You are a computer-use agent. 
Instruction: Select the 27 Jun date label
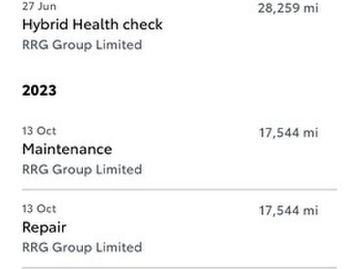(x=39, y=7)
